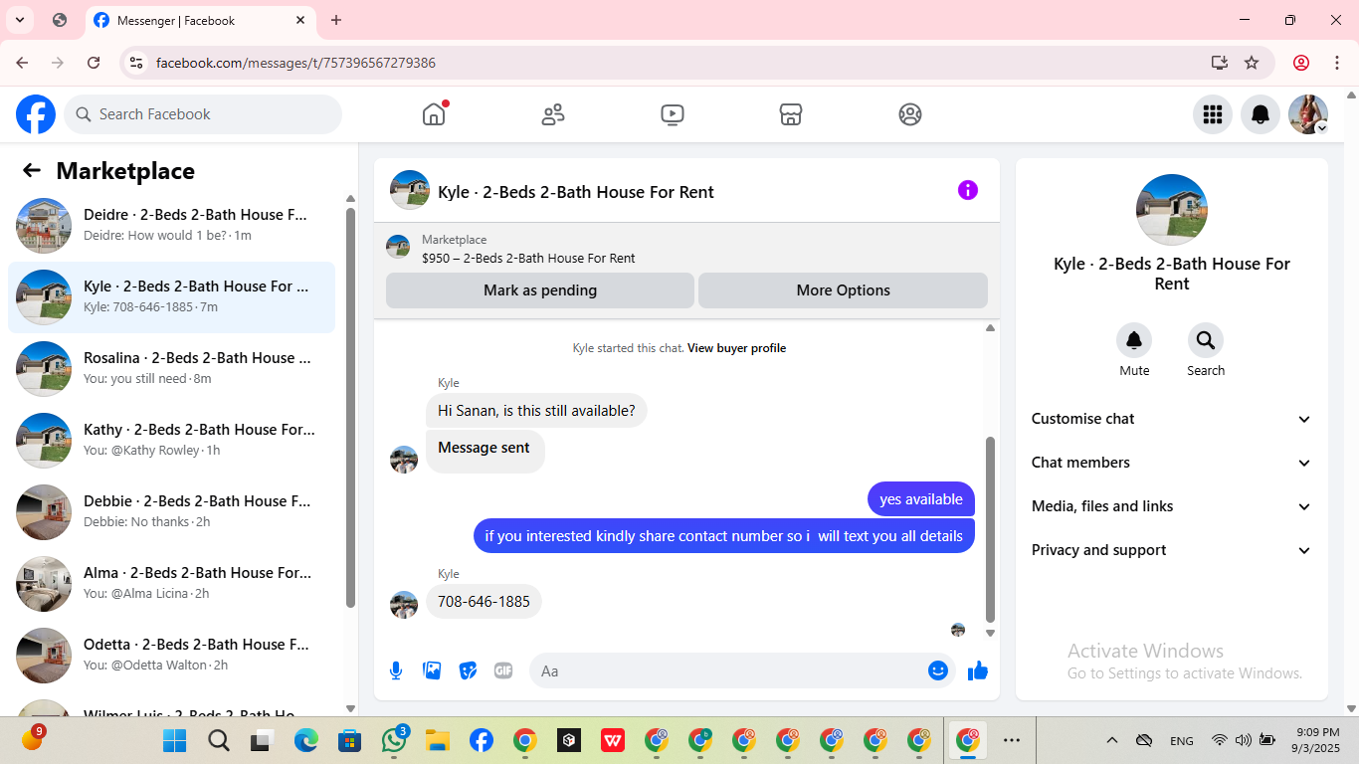1359x764 pixels.
Task: Click the Search Facebook field
Action: click(x=203, y=114)
